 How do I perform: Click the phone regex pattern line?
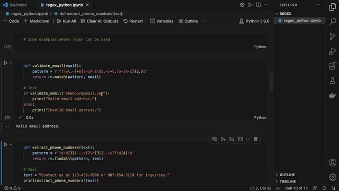tap(83, 153)
